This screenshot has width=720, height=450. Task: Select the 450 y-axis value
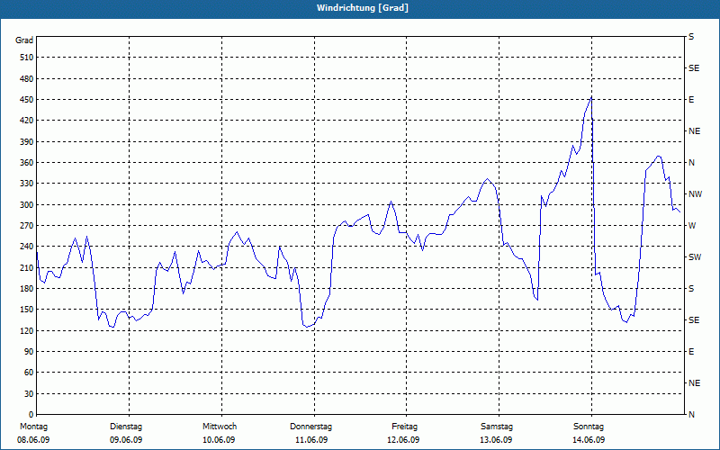point(27,100)
